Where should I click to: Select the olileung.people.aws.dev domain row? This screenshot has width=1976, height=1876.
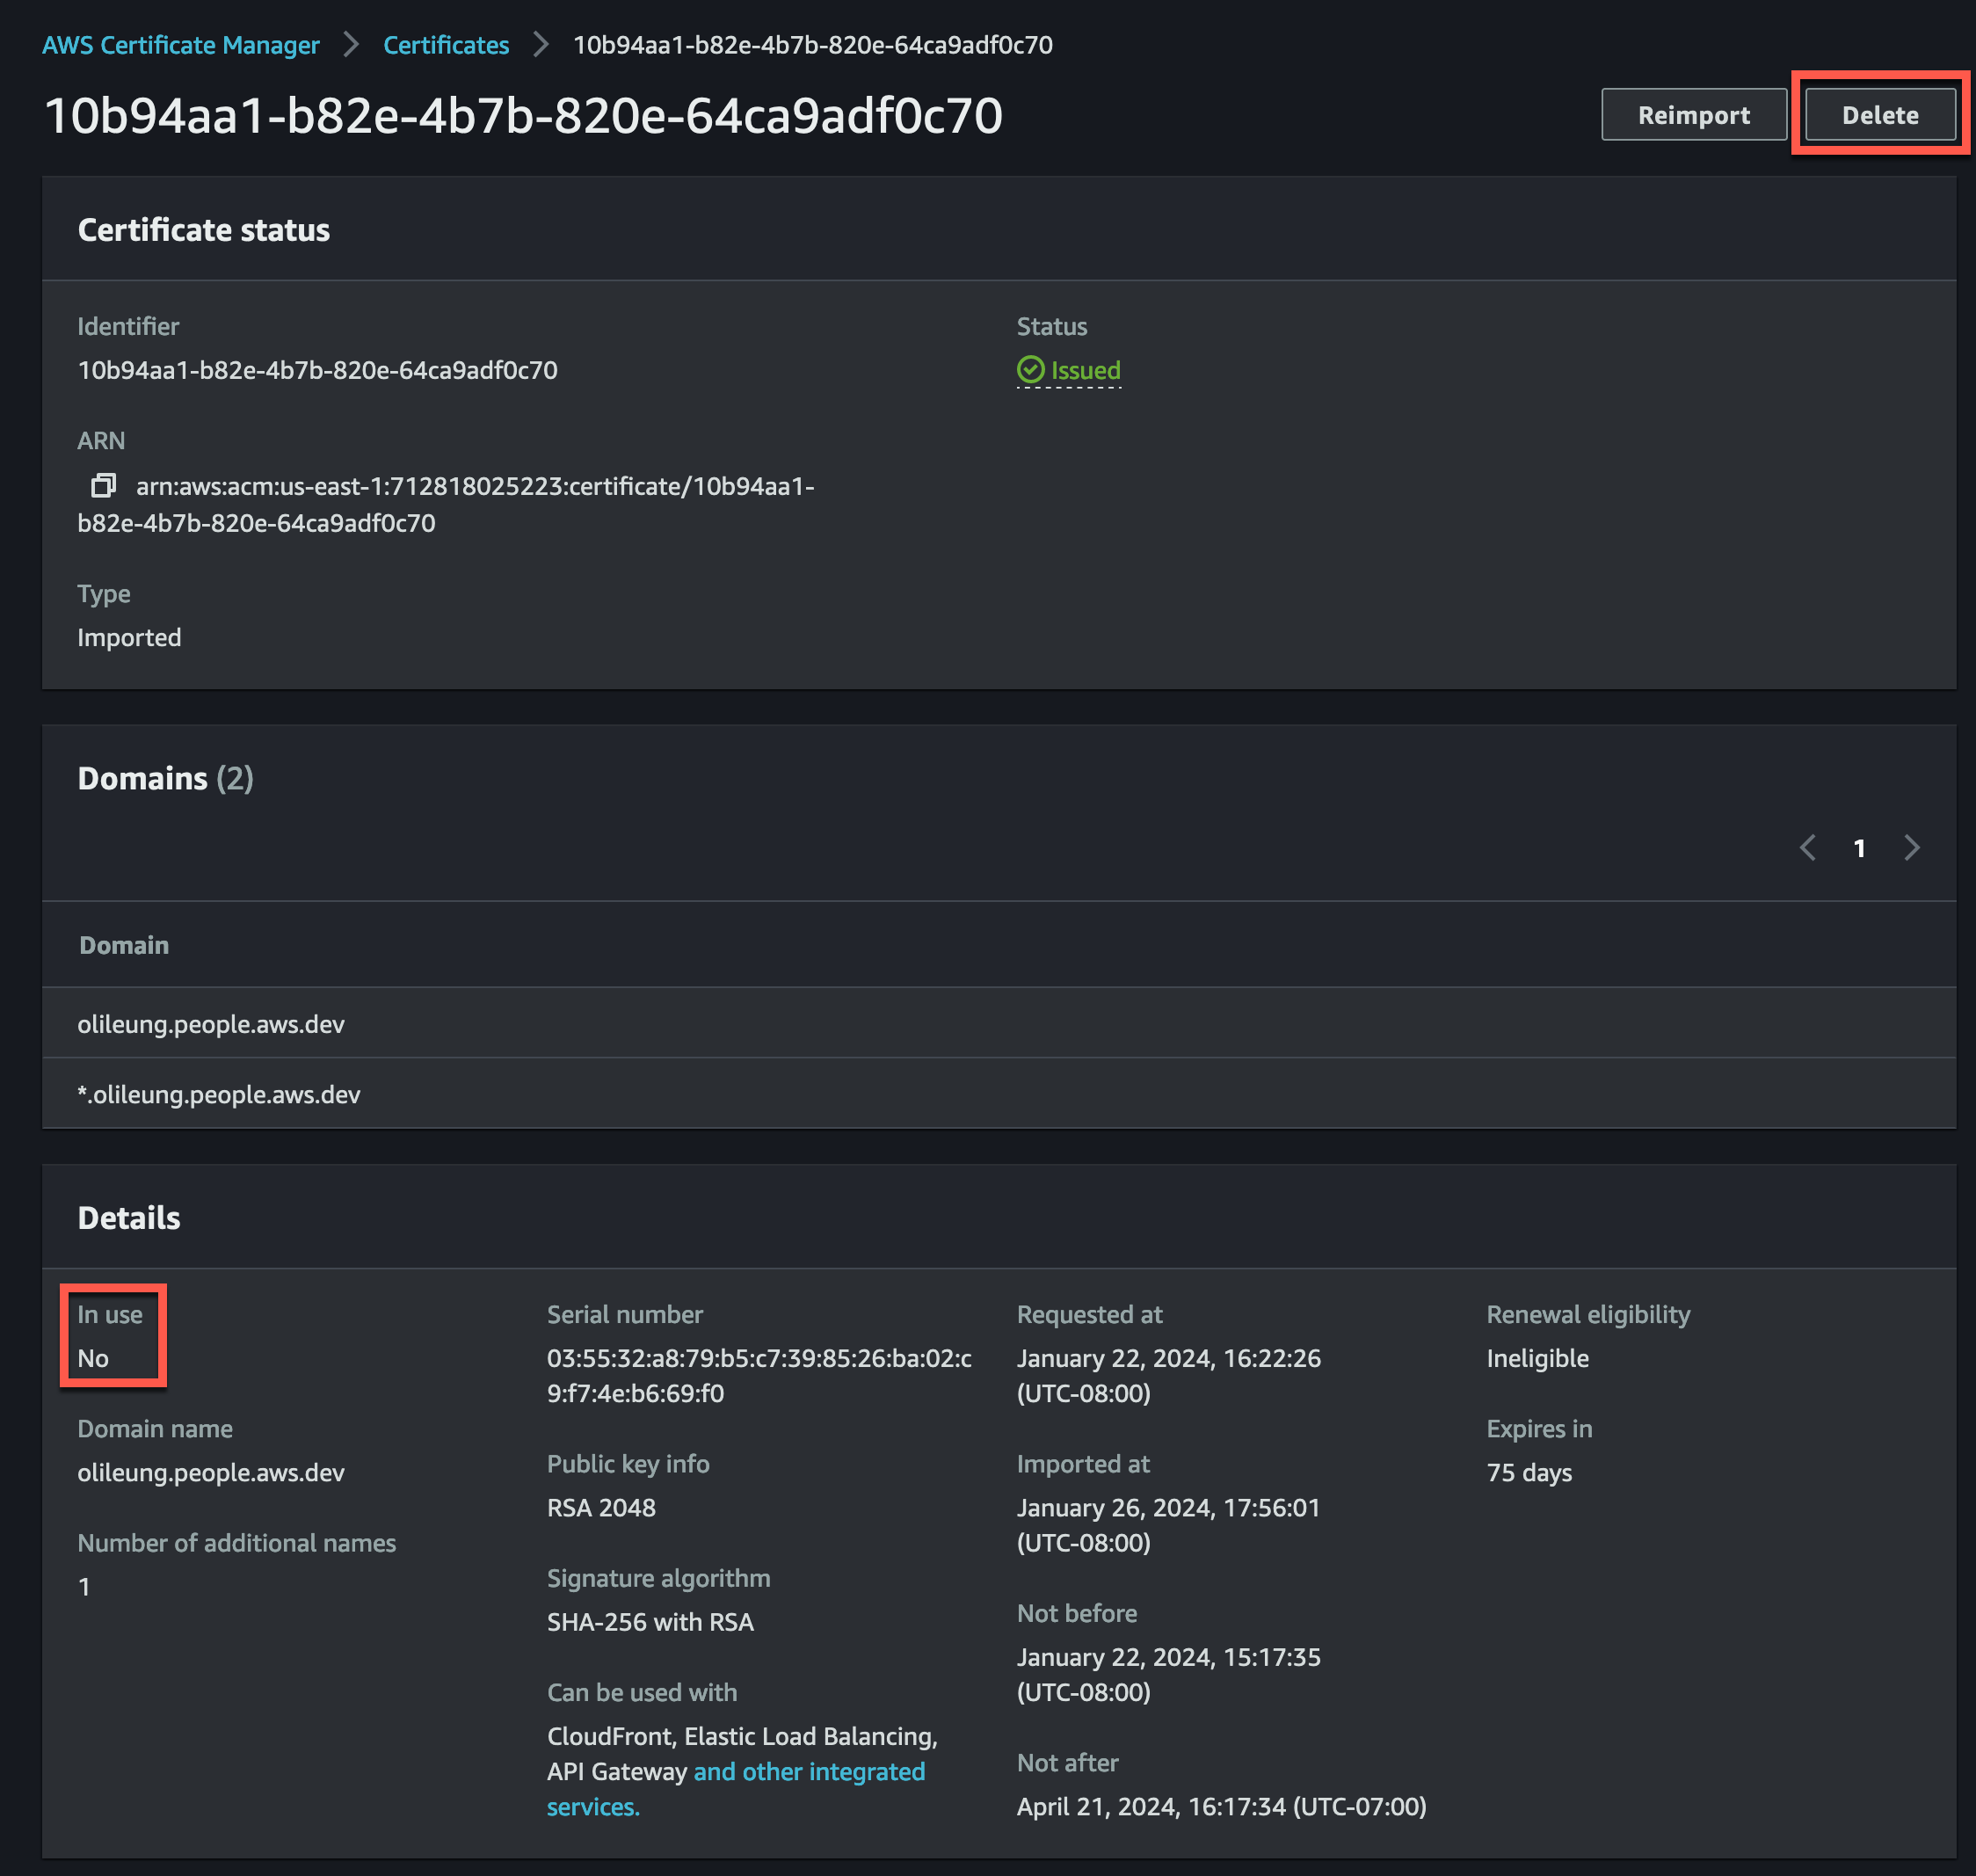[x=211, y=1023]
